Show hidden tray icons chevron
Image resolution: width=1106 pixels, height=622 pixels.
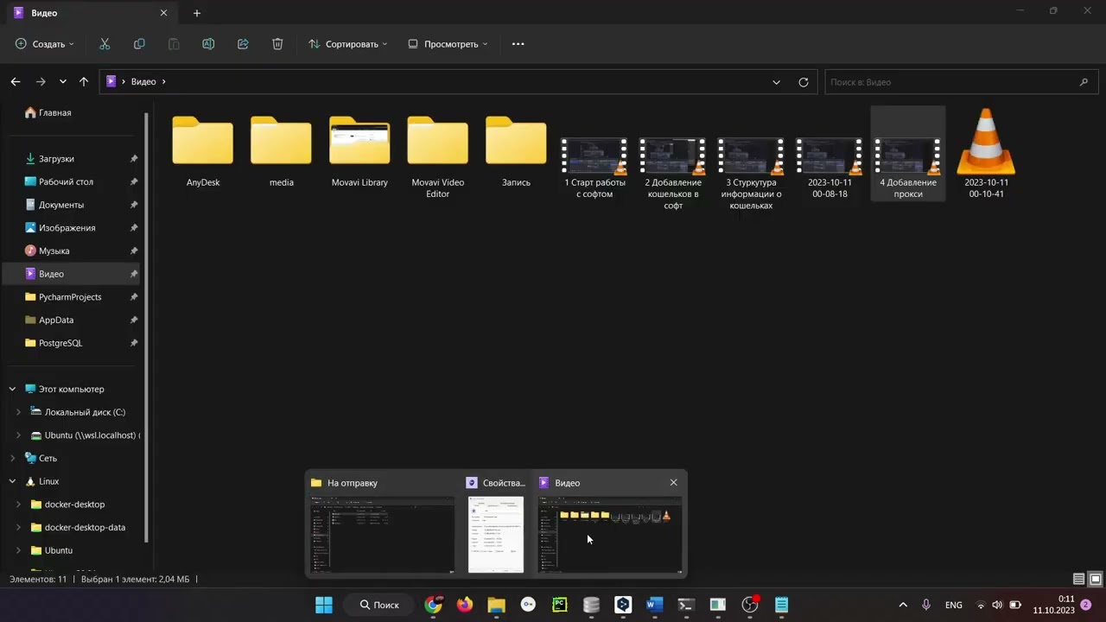click(903, 605)
